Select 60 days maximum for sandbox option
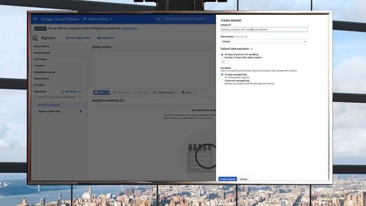This screenshot has width=366, height=206. [x=222, y=54]
